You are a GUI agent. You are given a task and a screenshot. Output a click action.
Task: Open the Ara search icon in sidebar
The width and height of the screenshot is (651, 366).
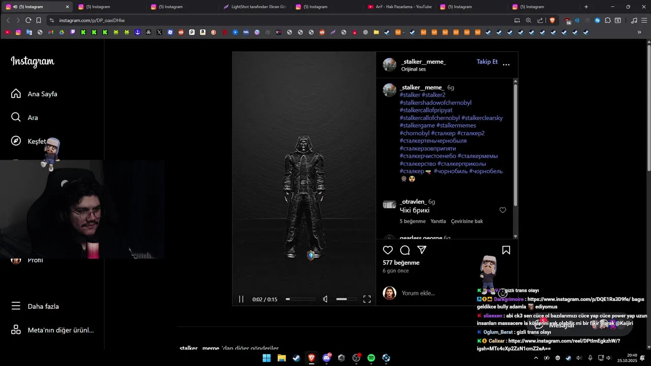pos(16,117)
